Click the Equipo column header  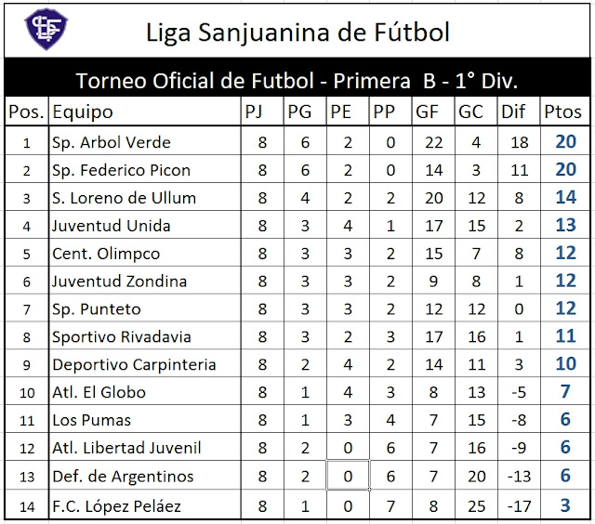[145, 111]
